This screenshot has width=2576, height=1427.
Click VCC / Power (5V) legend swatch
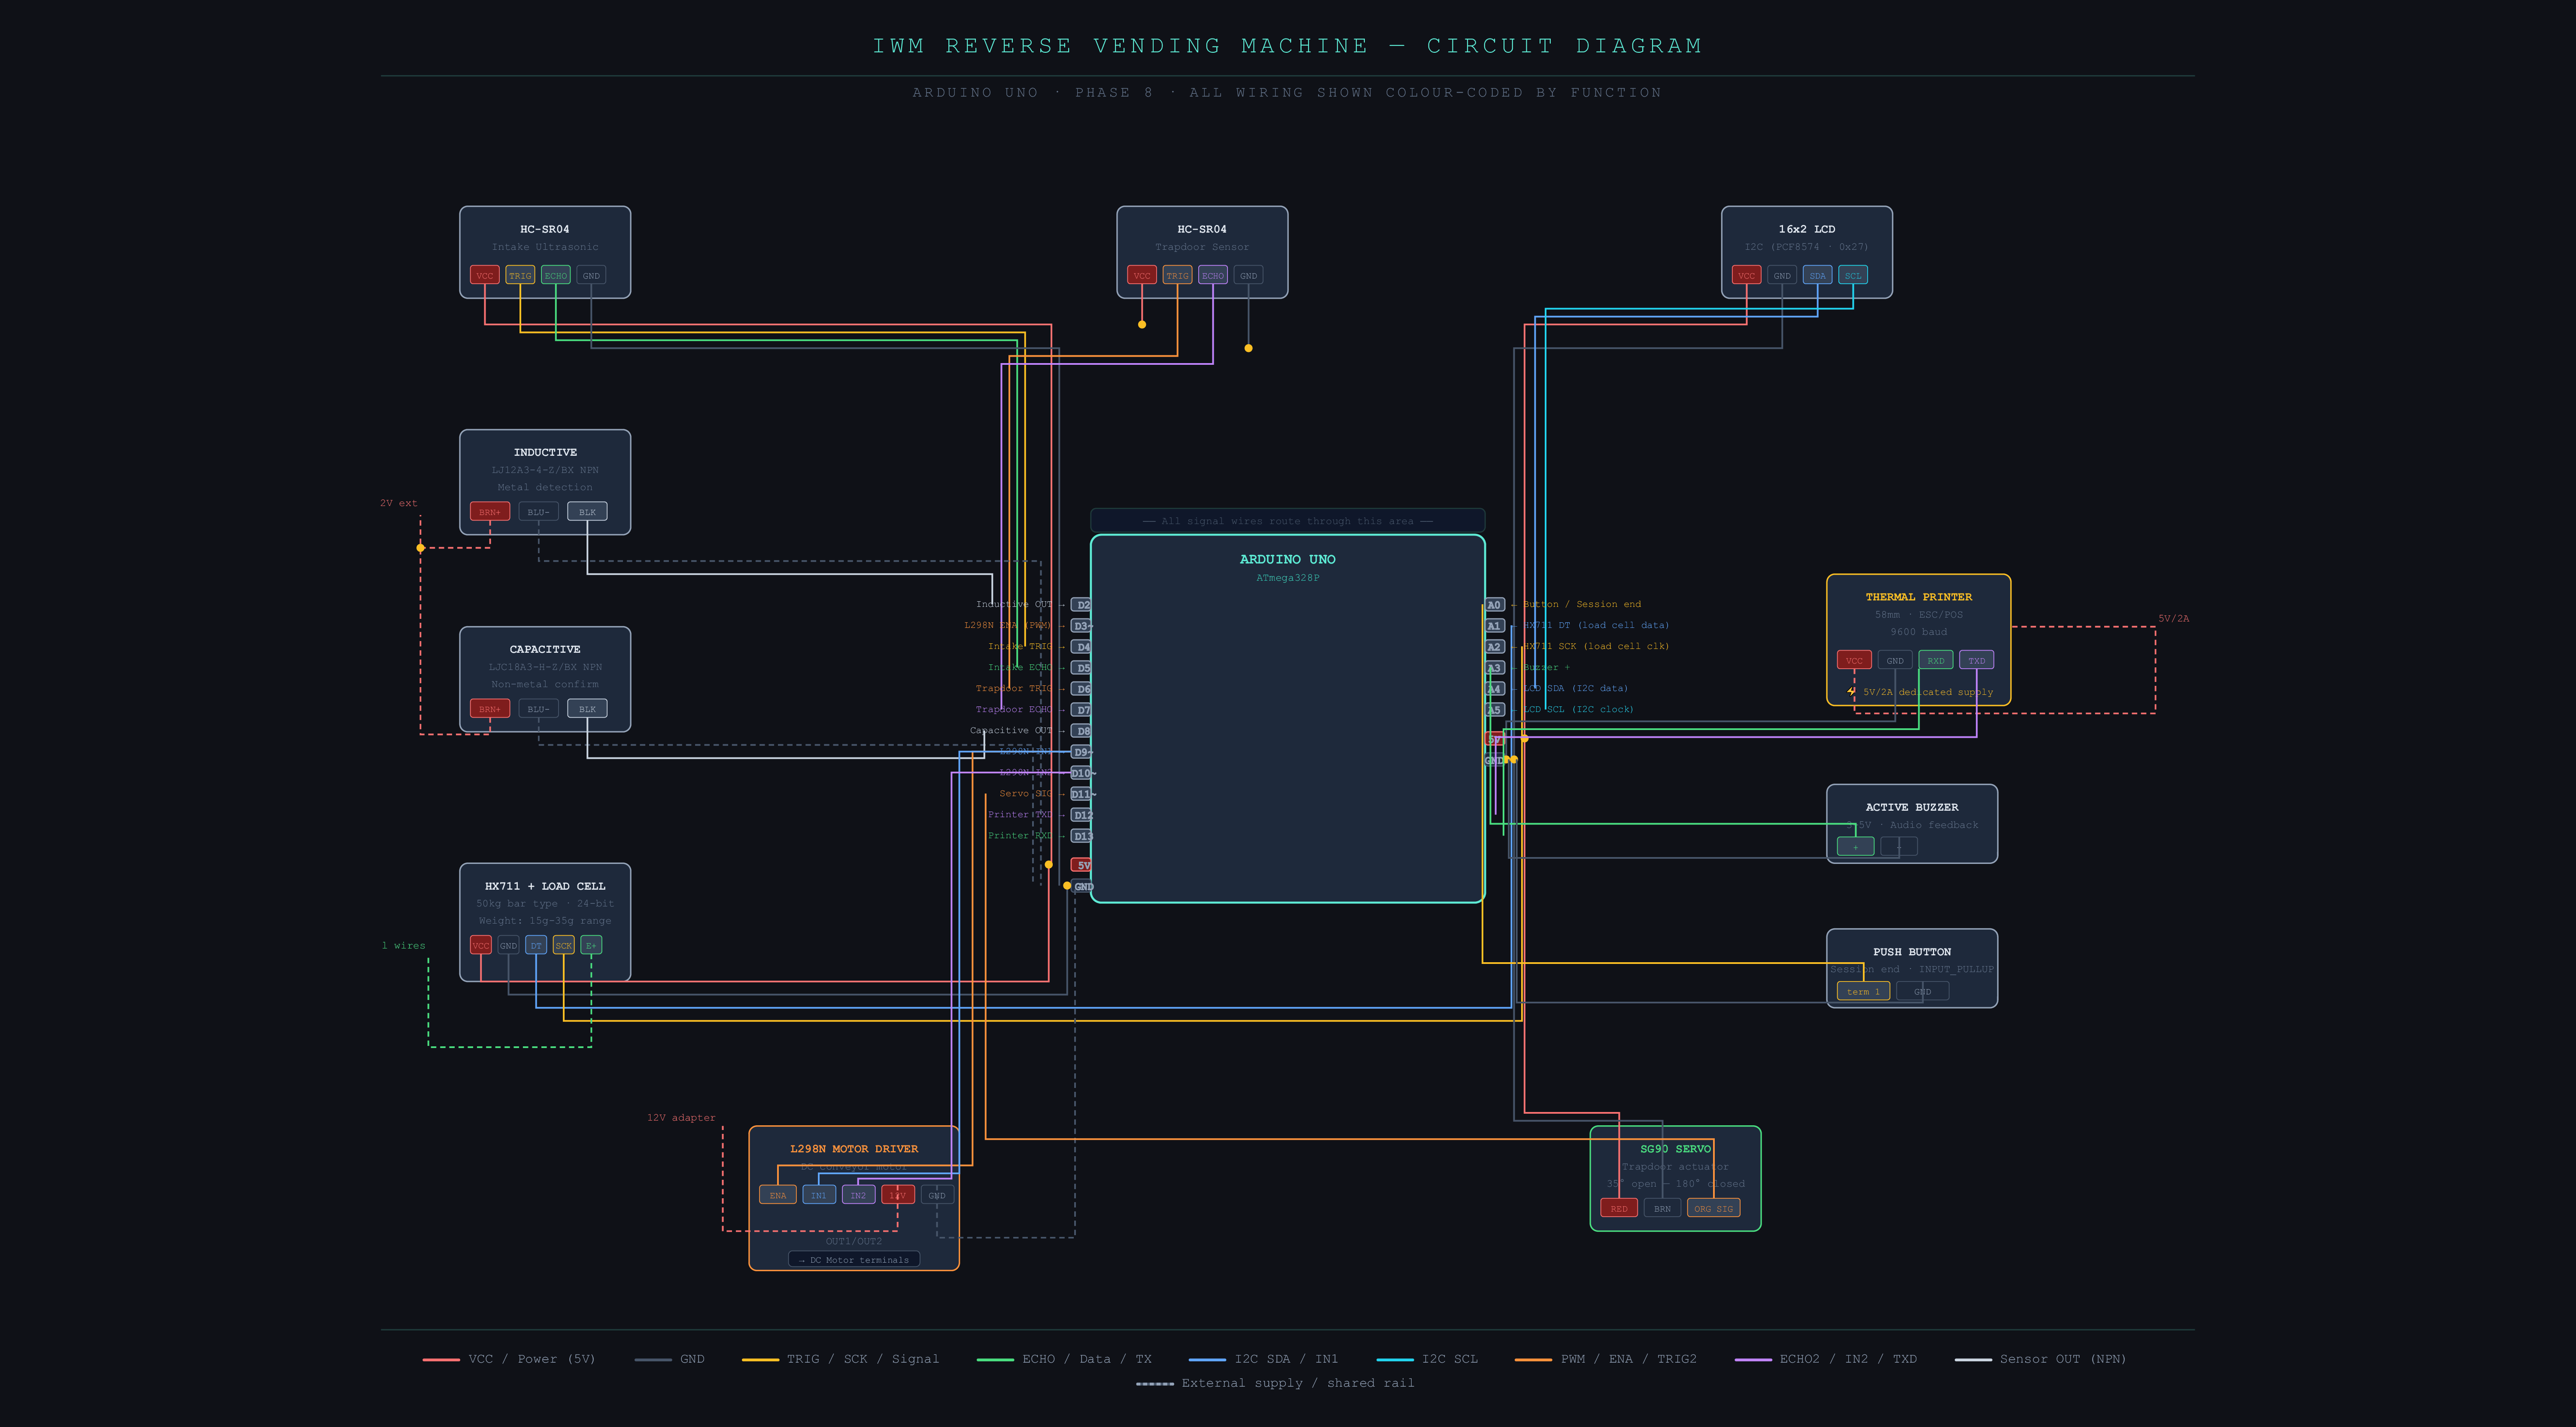441,1359
